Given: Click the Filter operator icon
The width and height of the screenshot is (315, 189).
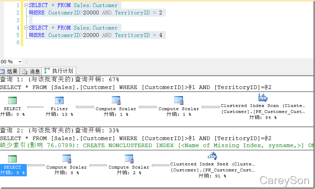Looking at the screenshot, I should [59, 101].
